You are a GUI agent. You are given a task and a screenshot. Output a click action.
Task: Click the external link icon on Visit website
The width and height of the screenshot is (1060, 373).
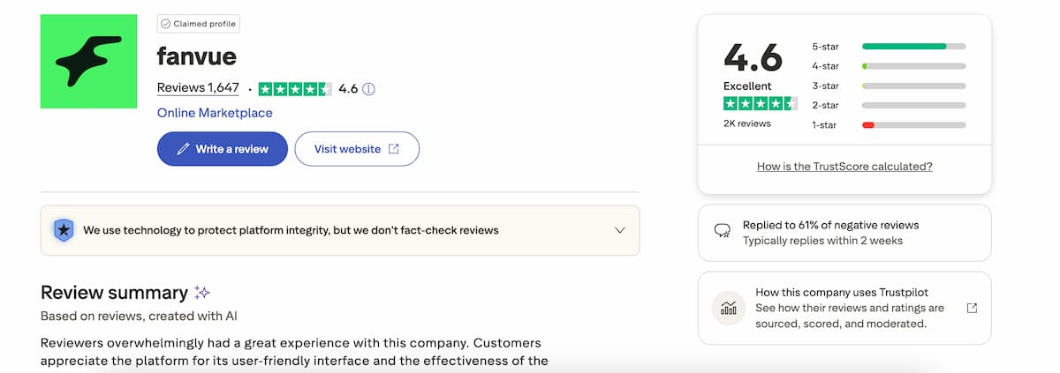coord(394,149)
